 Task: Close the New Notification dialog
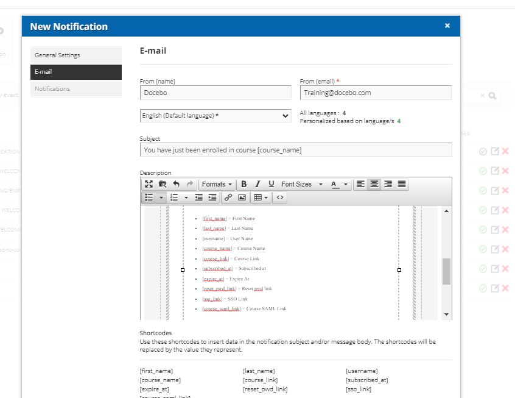click(447, 26)
